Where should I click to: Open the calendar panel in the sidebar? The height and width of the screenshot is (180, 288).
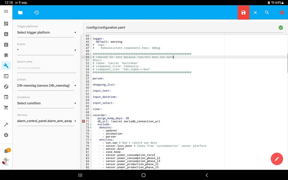6,97
